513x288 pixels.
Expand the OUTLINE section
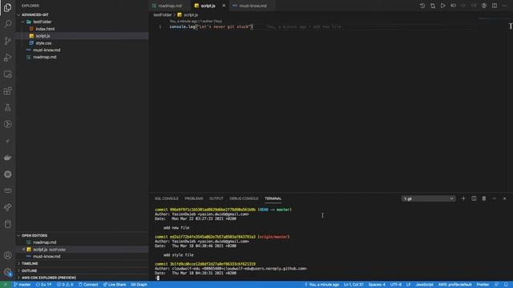click(29, 270)
